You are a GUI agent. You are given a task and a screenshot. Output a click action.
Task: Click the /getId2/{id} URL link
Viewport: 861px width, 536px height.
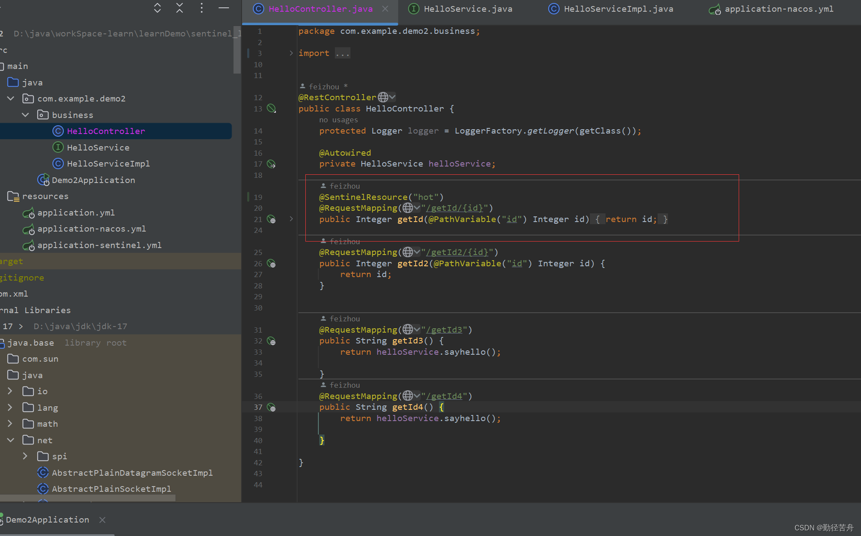click(x=457, y=252)
